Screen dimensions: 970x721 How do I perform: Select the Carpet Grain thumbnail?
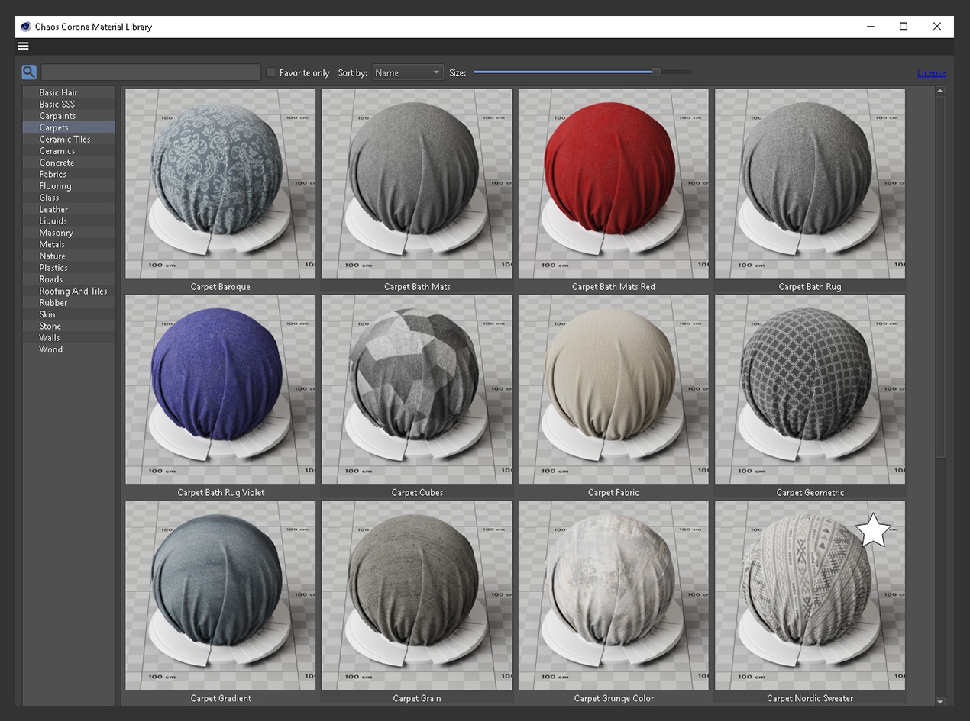pos(417,596)
